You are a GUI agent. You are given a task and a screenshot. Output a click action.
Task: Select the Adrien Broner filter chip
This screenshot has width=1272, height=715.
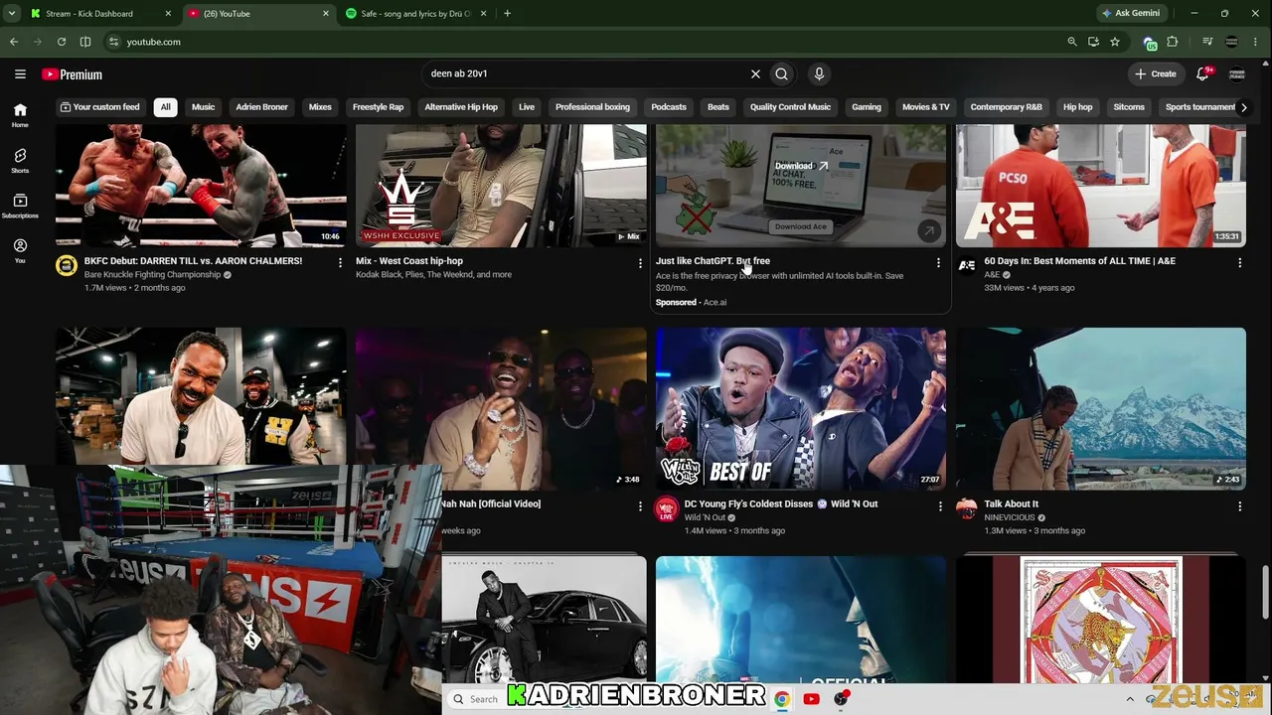pyautogui.click(x=261, y=107)
